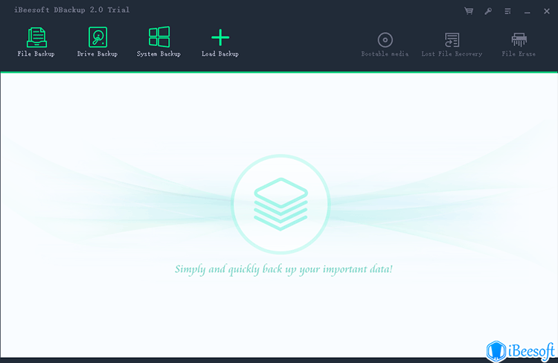558x363 pixels.
Task: Open the shopping cart to purchase
Action: coord(469,11)
